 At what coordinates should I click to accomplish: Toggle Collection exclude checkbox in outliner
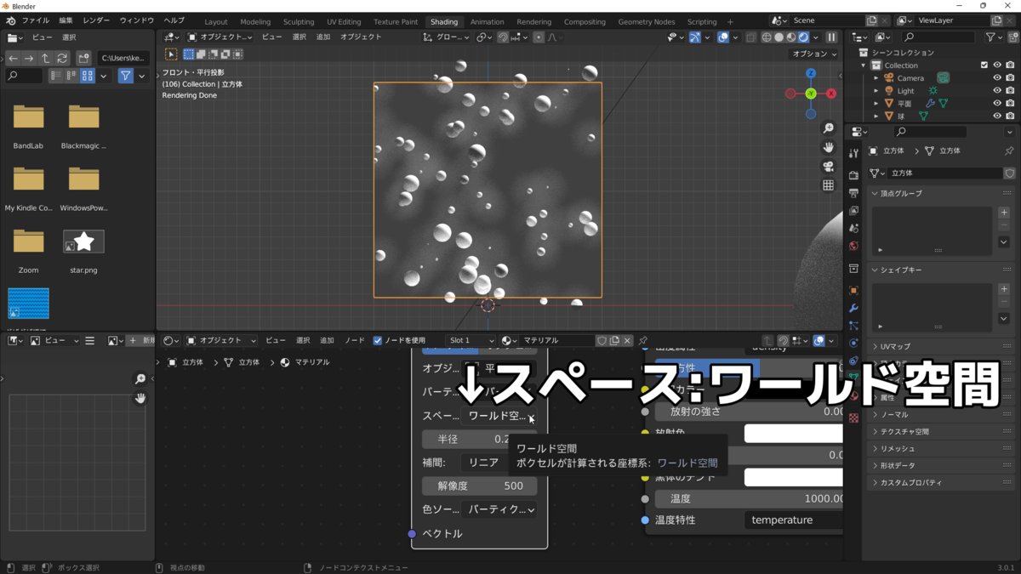tap(984, 65)
